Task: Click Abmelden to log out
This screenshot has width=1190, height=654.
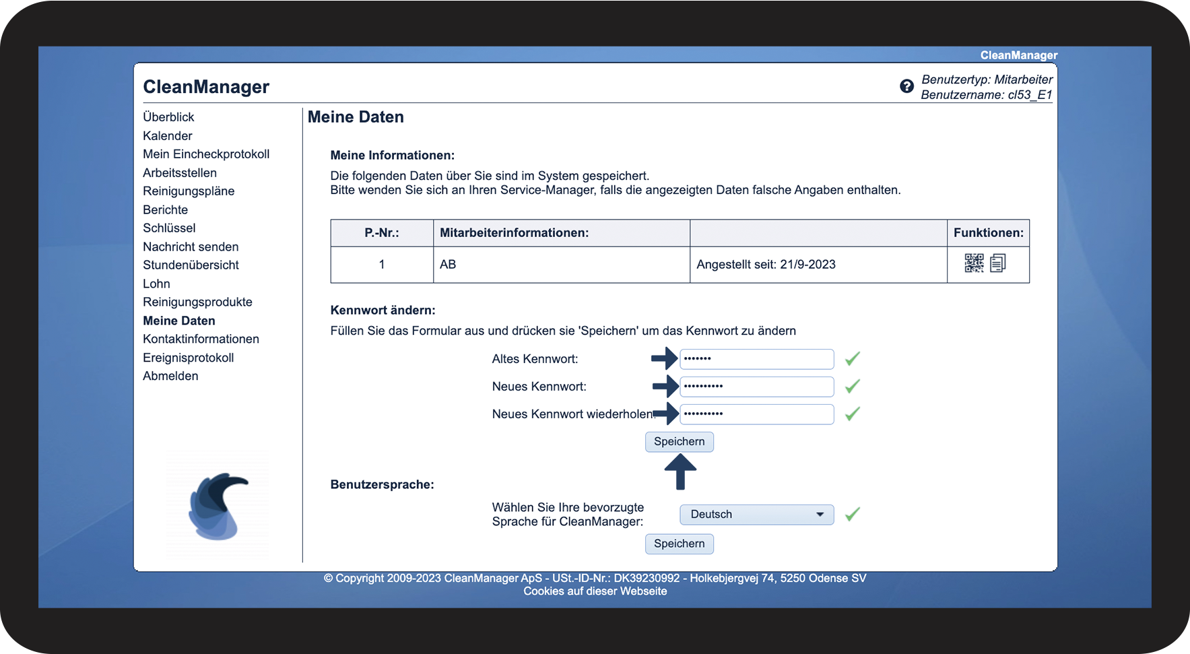Action: tap(170, 377)
